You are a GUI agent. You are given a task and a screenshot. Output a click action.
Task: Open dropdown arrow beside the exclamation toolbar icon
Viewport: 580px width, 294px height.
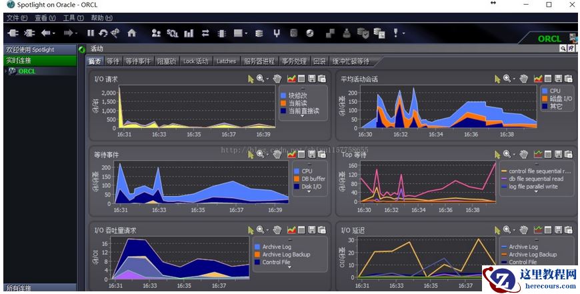pyautogui.click(x=404, y=33)
